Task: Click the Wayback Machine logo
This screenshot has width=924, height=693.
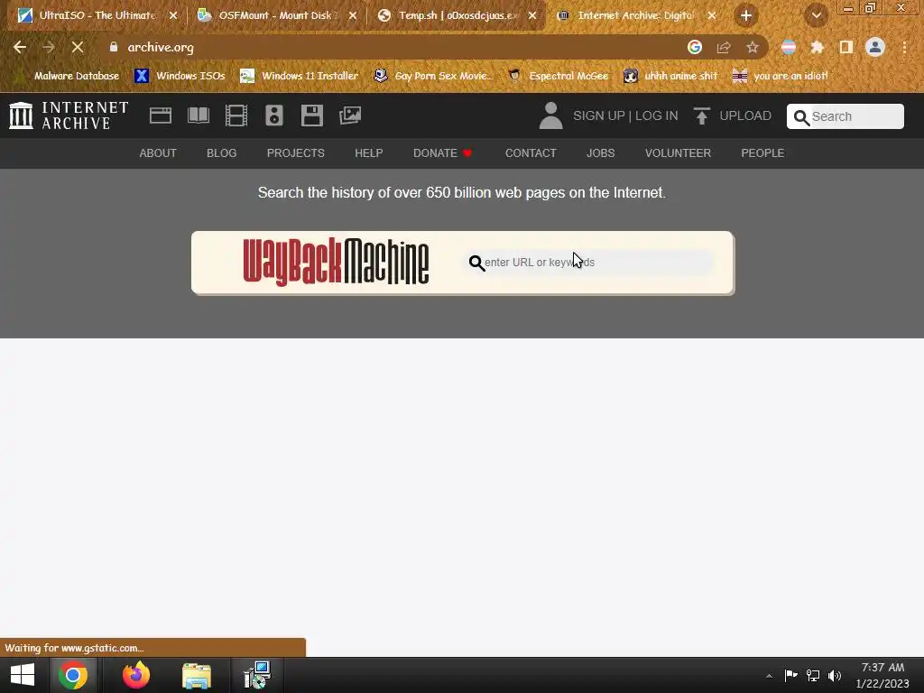Action: pos(336,263)
